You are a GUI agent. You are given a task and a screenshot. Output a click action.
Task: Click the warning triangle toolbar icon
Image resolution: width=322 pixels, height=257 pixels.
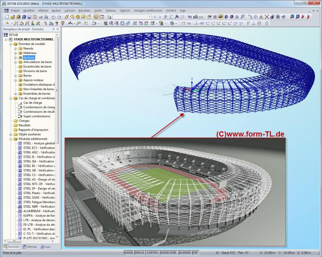pyautogui.click(x=261, y=17)
